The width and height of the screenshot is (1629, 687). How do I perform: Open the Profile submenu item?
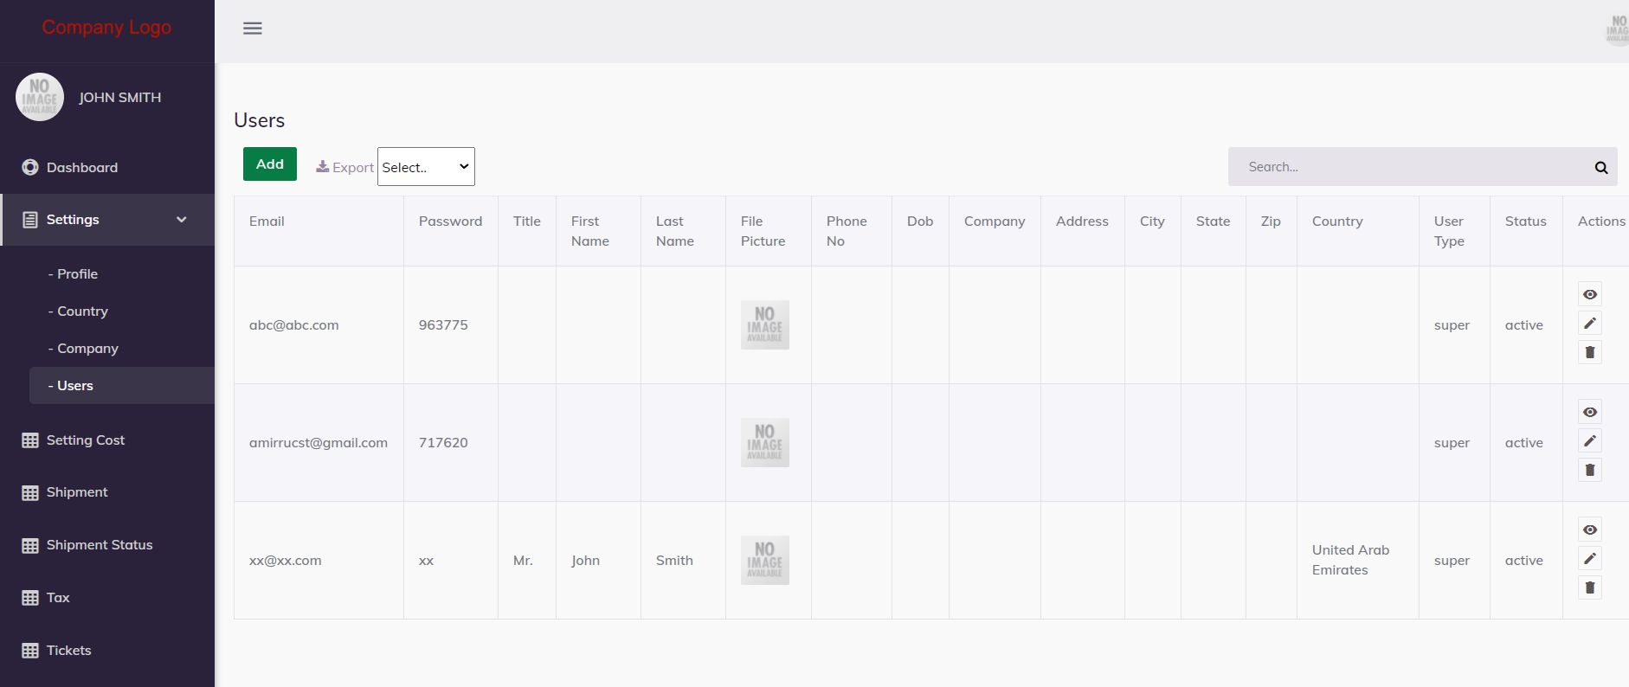coord(77,274)
